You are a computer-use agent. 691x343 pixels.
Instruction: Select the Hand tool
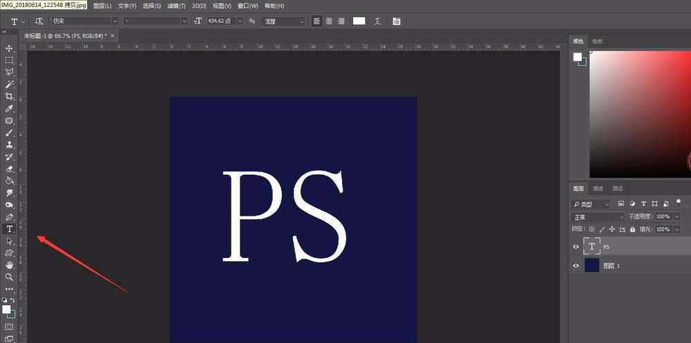point(10,265)
